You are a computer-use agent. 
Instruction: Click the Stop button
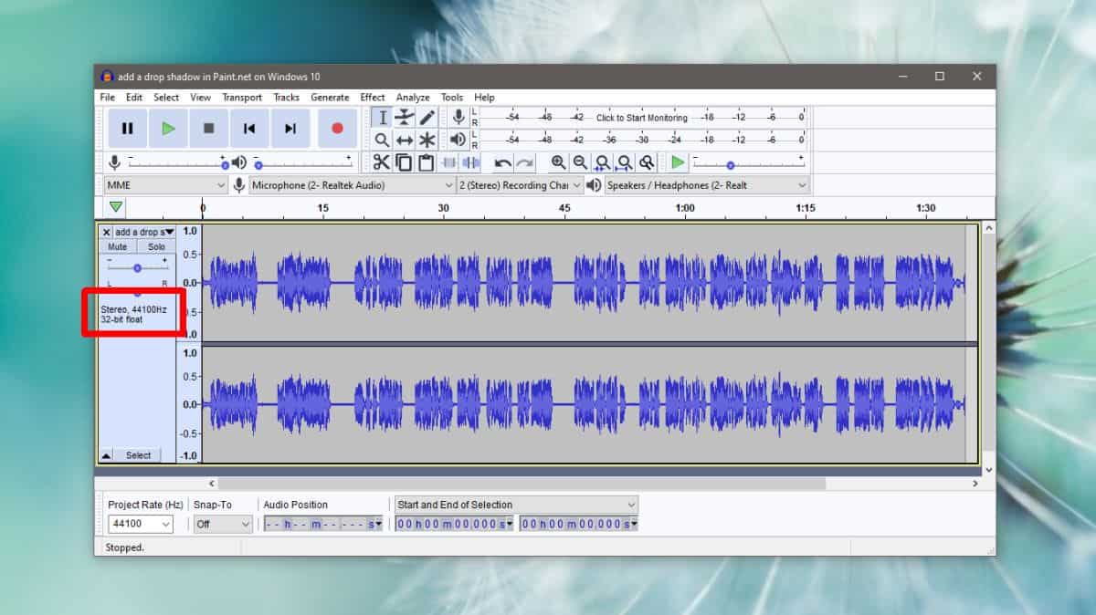click(208, 129)
